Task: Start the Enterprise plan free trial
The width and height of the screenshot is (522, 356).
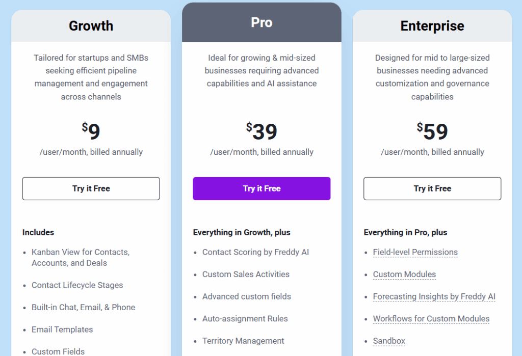Action: (432, 188)
